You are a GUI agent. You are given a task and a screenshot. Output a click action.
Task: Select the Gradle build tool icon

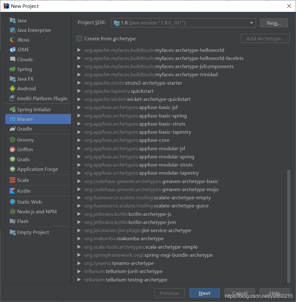click(13, 129)
